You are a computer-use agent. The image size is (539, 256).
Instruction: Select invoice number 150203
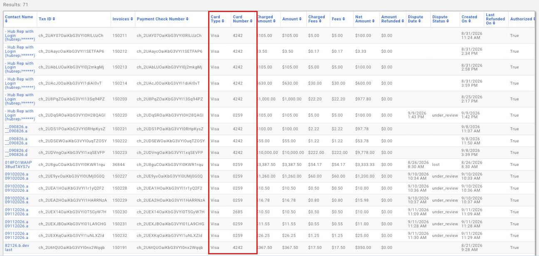(x=119, y=99)
